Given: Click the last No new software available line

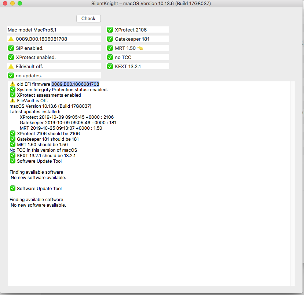Looking at the screenshot, I should coord(39,205).
